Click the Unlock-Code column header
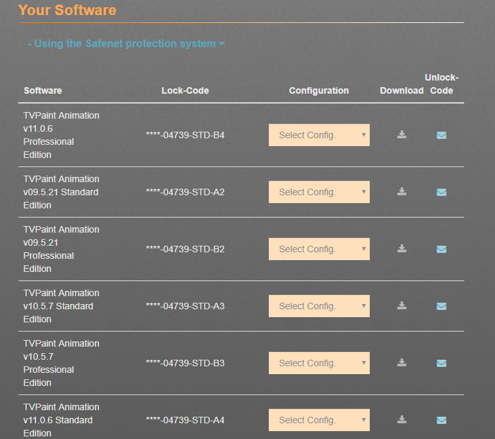This screenshot has width=495, height=439. click(441, 84)
